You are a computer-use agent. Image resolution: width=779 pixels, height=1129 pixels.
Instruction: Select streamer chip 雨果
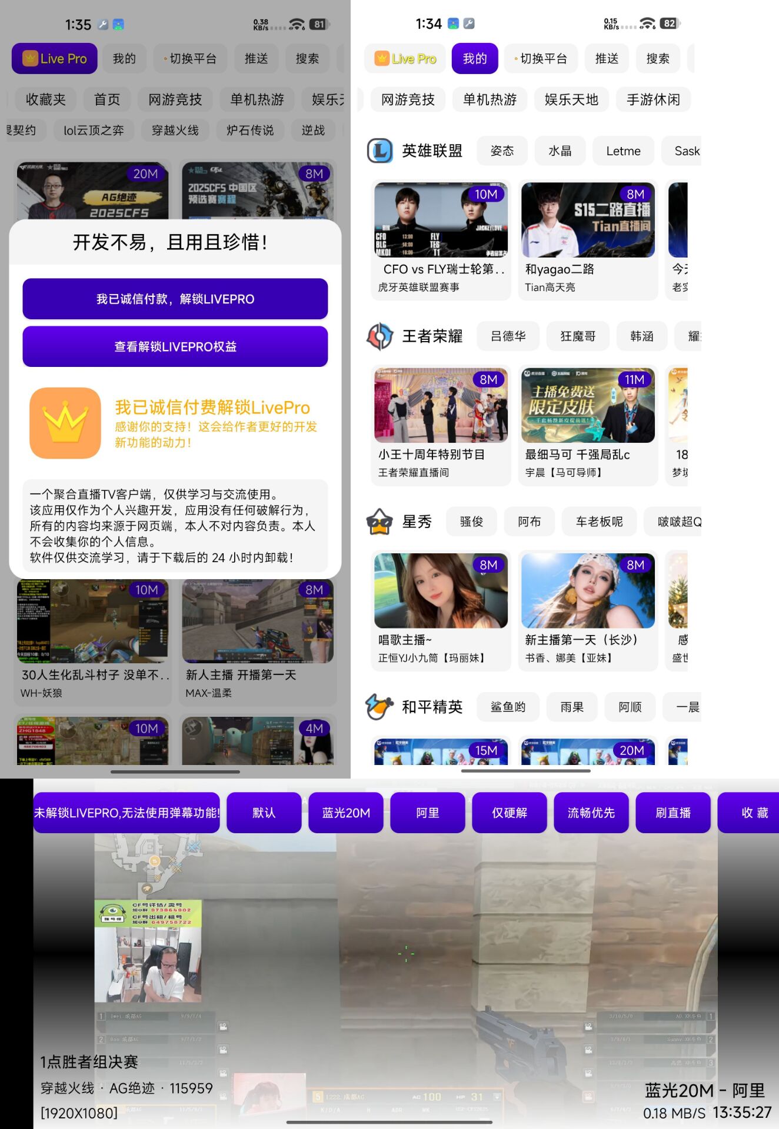(x=572, y=707)
